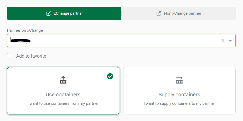Open the Partner on xChange combo box
Screen dimensions: 243x121
click(121, 41)
